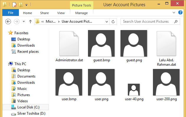186x117 pixels.
Task: Open the Recent locations dropdown arrow
Action: pos(24,22)
